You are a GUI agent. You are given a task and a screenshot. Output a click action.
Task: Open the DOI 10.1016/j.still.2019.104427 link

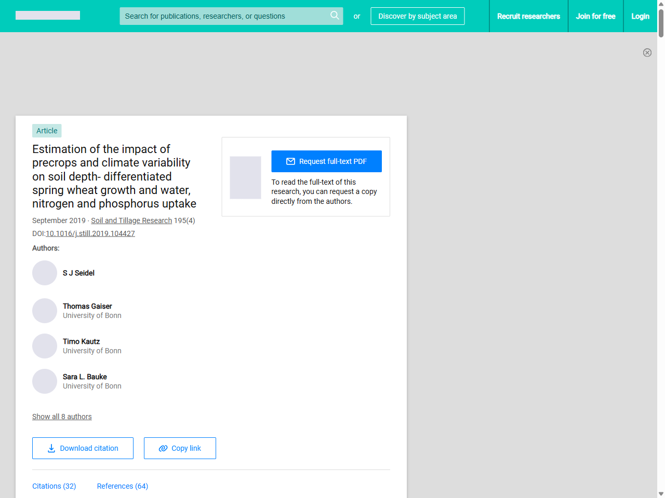(90, 233)
